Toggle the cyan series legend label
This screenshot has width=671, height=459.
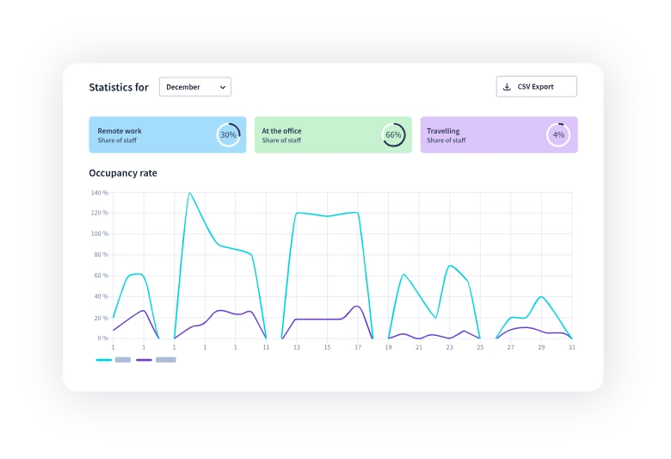click(123, 360)
